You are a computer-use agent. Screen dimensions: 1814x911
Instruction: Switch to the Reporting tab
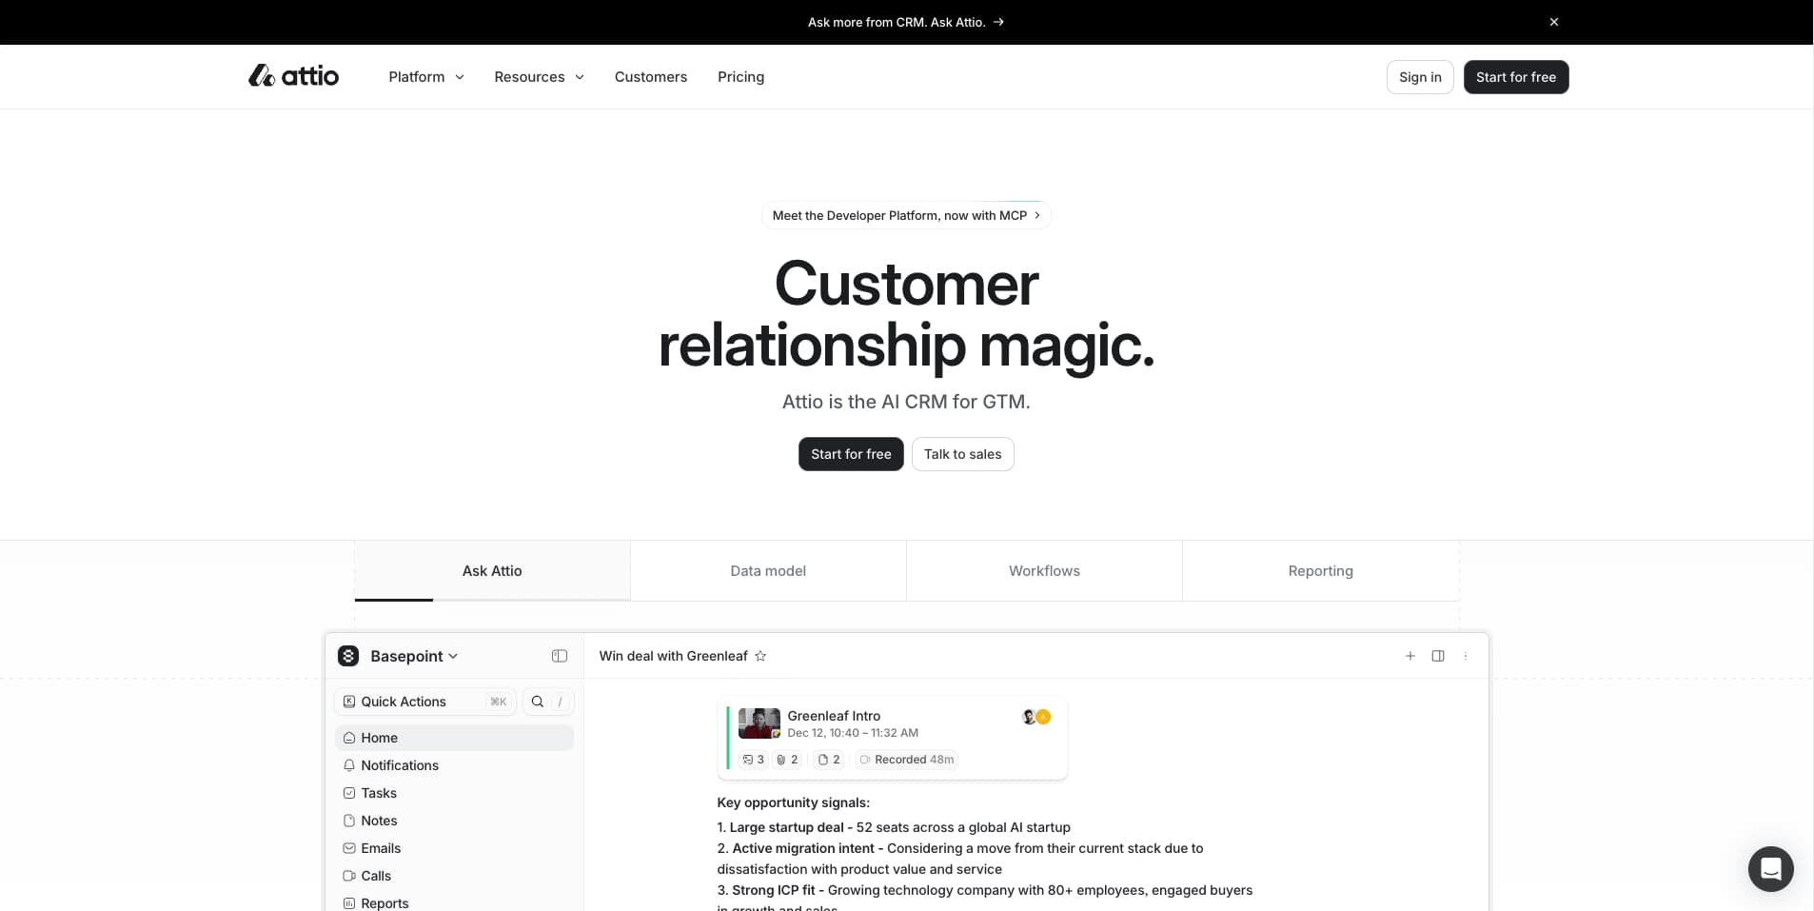click(x=1320, y=571)
